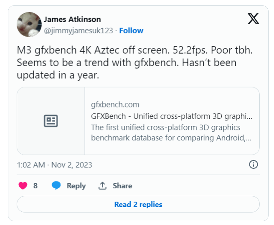274x225 pixels.
Task: Click the share arrow icon
Action: (102, 186)
